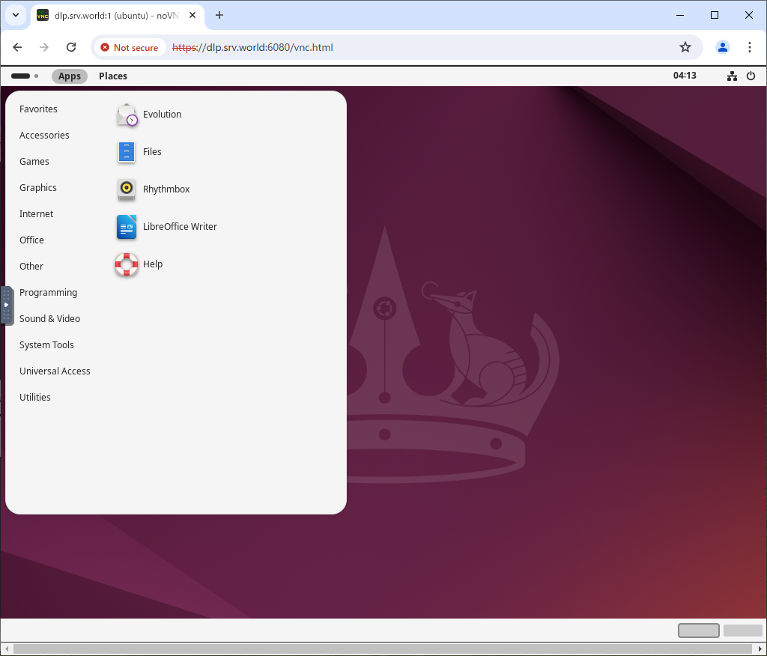Click the scrollbar right arrow
Viewport: 767px width, 656px height.
761,649
